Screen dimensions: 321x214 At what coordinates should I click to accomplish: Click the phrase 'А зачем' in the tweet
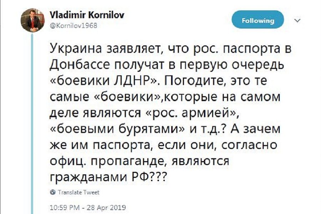point(255,129)
